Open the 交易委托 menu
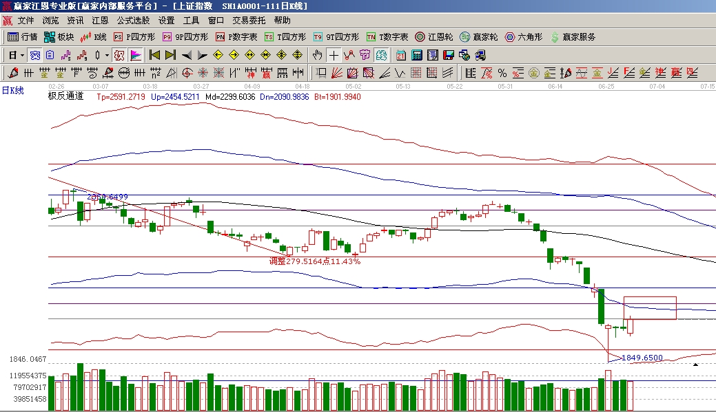 pyautogui.click(x=249, y=21)
